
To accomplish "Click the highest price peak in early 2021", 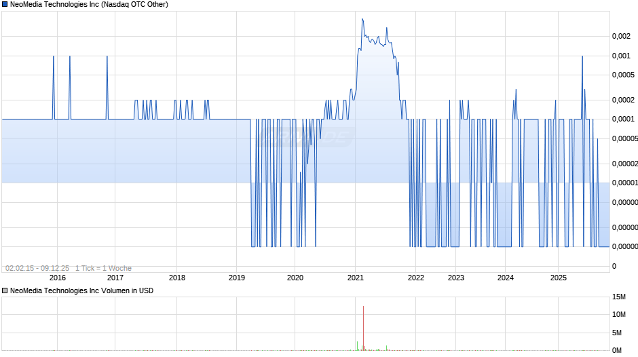I will click(362, 20).
